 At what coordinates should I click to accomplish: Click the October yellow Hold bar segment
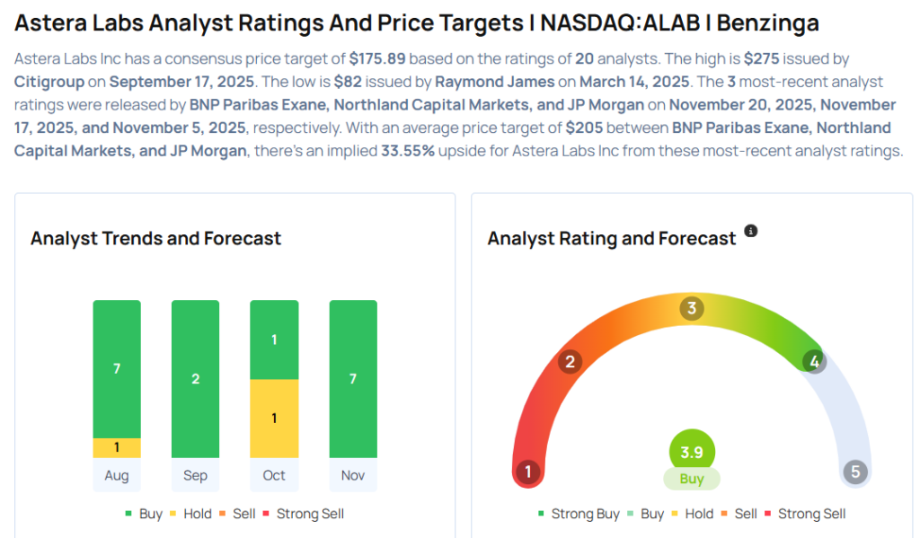[x=274, y=418]
